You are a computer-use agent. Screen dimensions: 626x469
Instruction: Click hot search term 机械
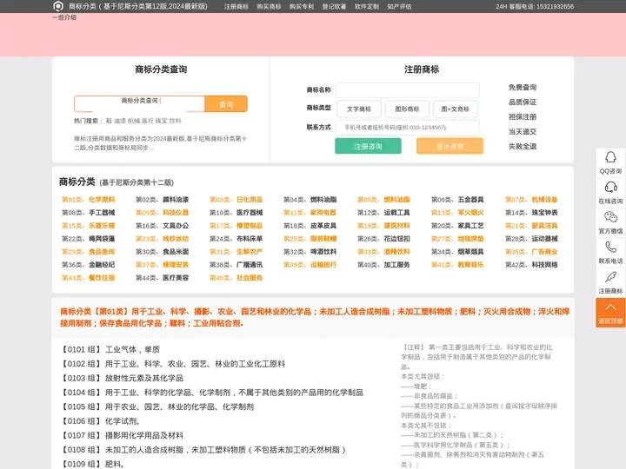[134, 121]
